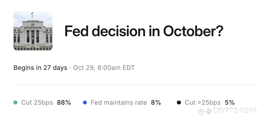Click the horizontal divider line under the date
259x118 pixels.
[136, 85]
